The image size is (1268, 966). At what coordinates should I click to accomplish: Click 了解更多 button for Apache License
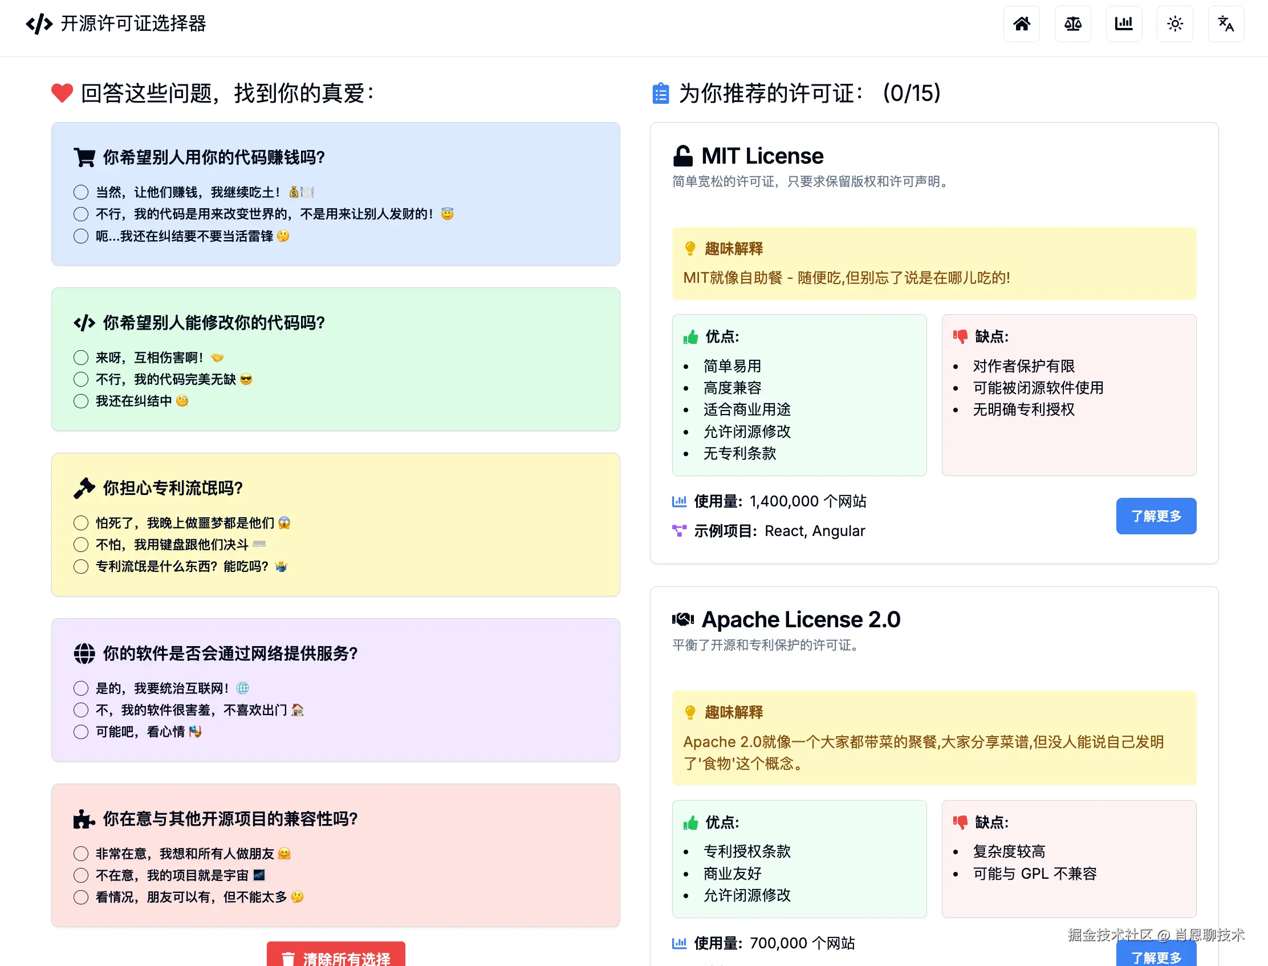1155,956
